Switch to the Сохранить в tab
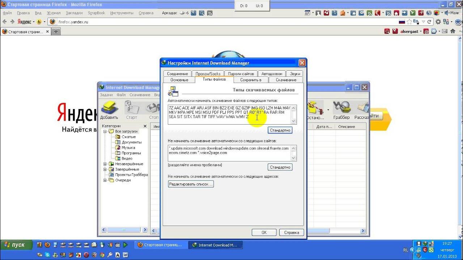This screenshot has width=463, height=260. [x=251, y=80]
